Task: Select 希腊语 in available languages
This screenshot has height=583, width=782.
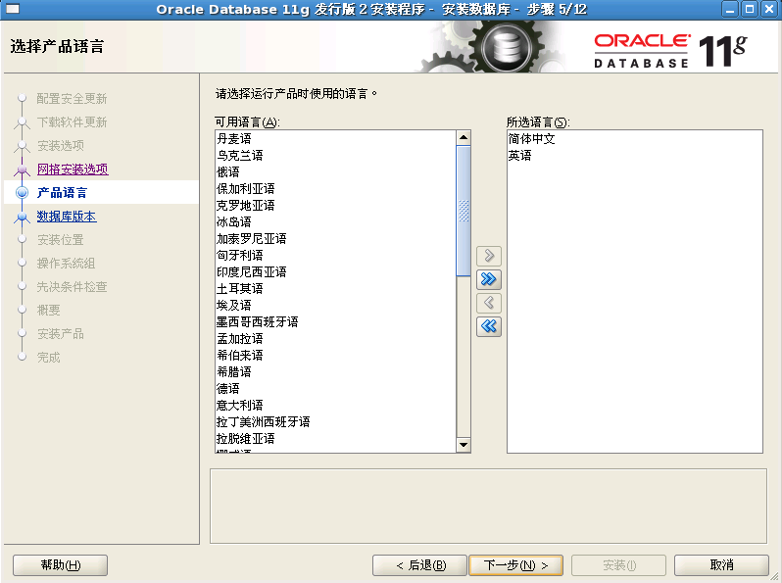Action: 336,372
